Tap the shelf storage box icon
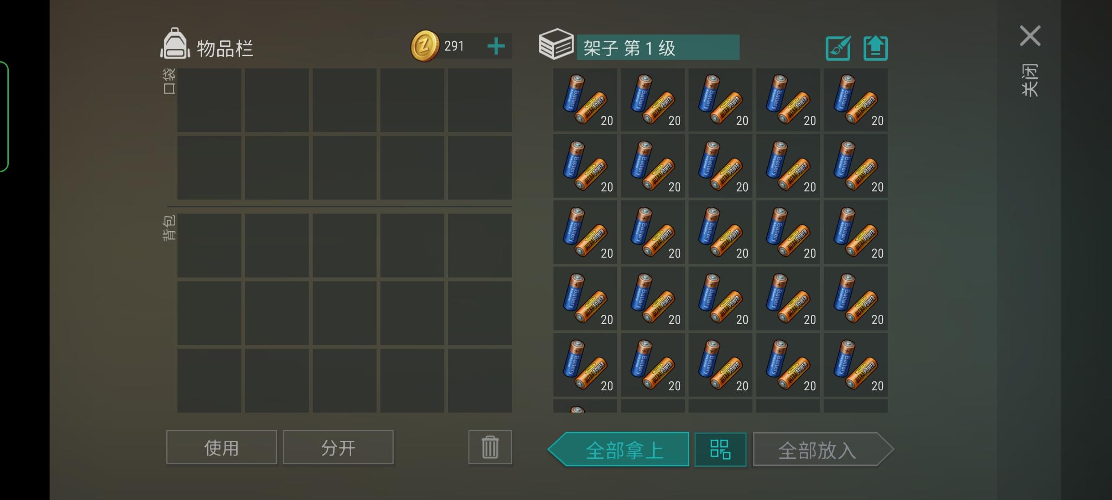 click(556, 44)
